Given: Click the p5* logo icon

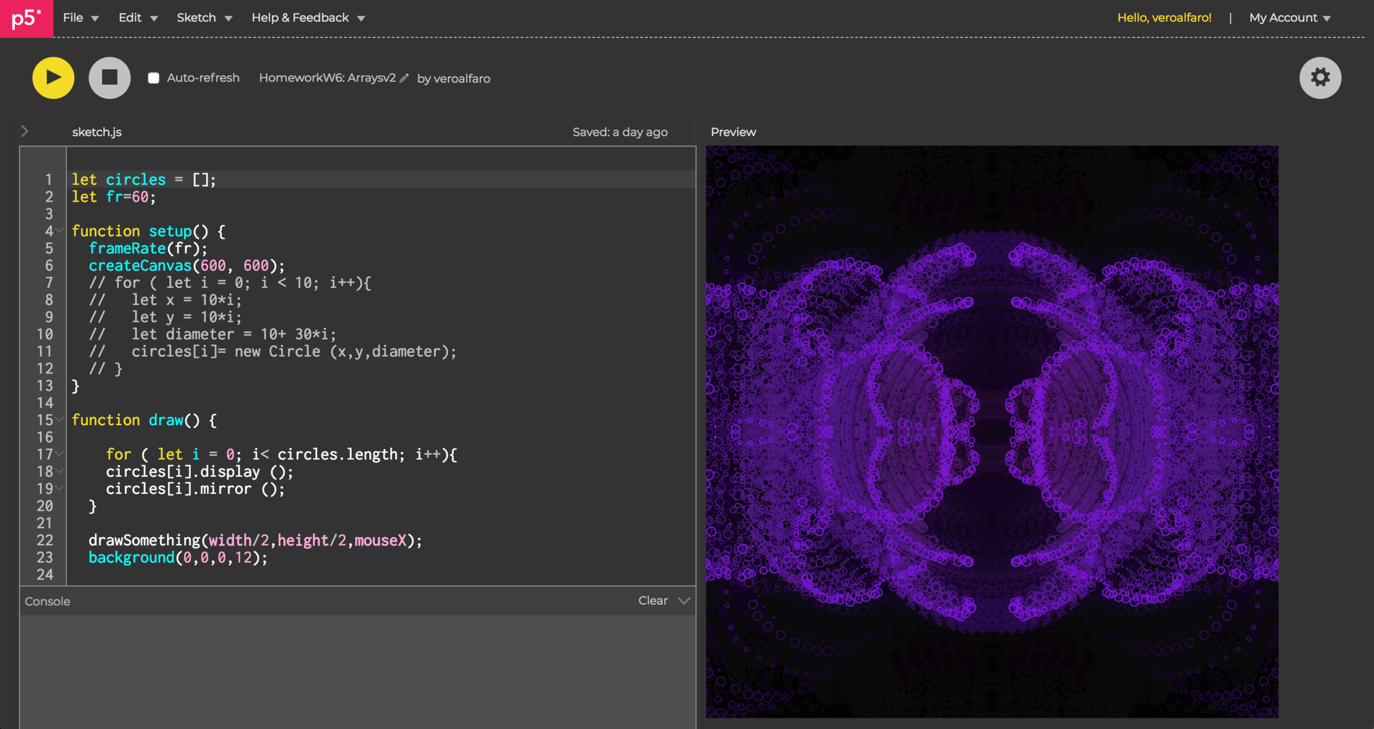Looking at the screenshot, I should pos(26,18).
